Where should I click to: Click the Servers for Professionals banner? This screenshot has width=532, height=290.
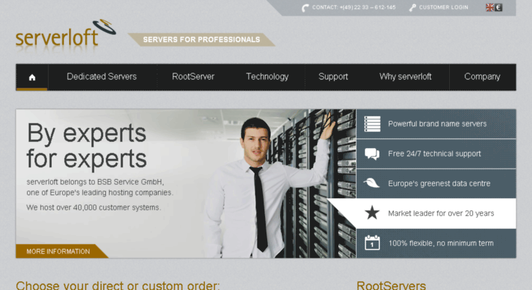[201, 40]
